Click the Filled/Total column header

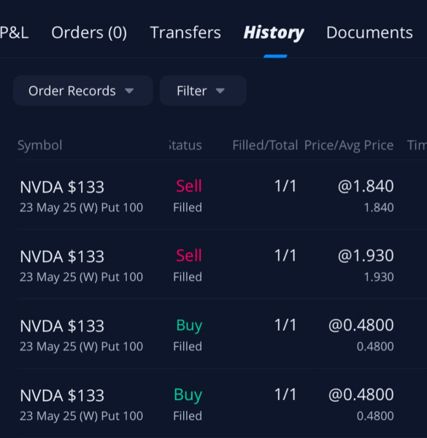(265, 145)
